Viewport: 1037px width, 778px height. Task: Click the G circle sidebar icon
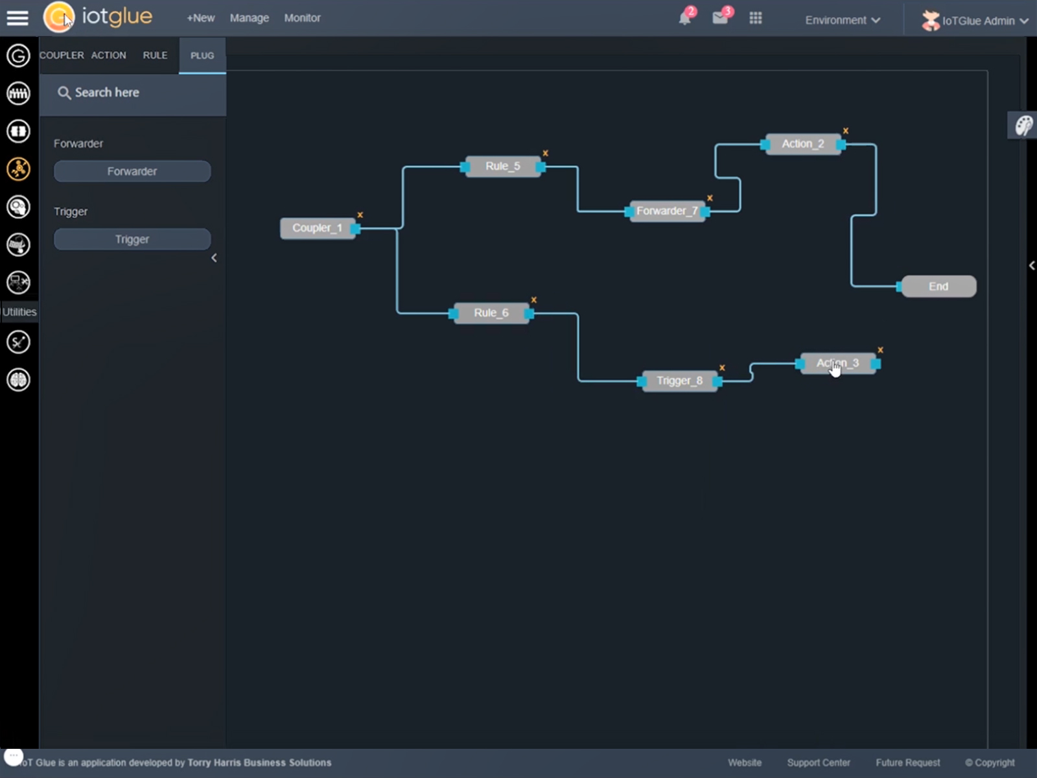18,55
